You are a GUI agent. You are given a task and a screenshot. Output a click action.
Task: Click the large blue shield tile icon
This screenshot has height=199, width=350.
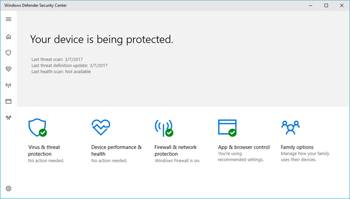tap(37, 127)
